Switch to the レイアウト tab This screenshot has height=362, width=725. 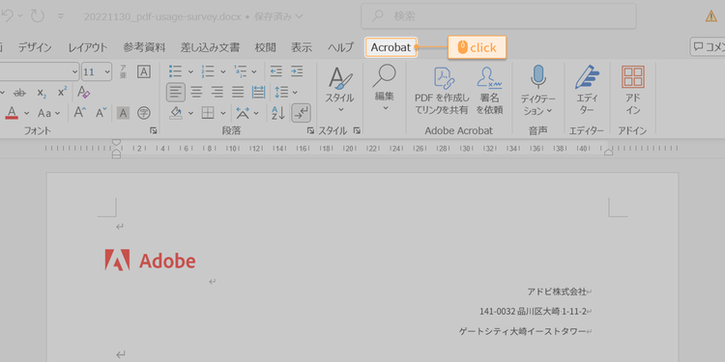coord(88,47)
